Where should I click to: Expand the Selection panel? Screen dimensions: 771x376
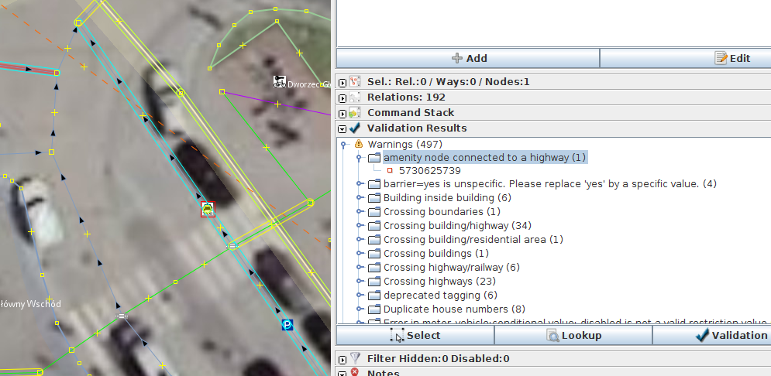coord(342,82)
